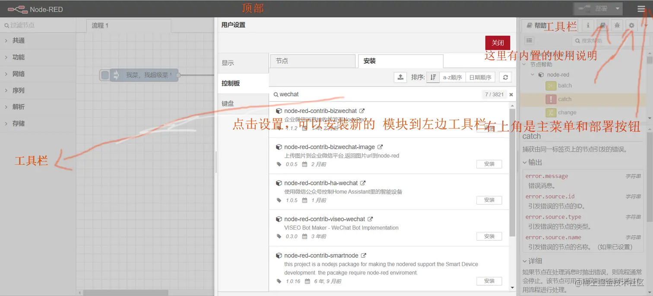
Task: Click 安装 for node-red-contrib-ha-wechat
Action: click(489, 200)
